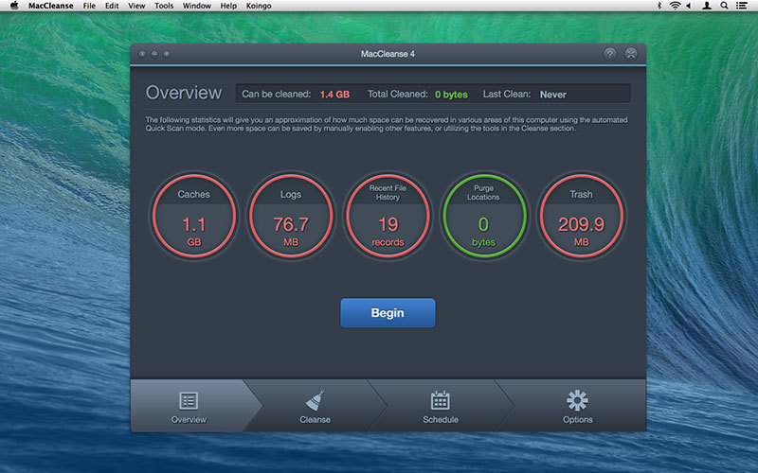Open the Notification Center list icon
Image resolution: width=758 pixels, height=473 pixels.
pyautogui.click(x=744, y=6)
